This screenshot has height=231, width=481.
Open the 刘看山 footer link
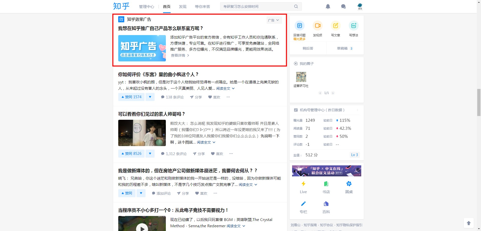click(x=295, y=225)
